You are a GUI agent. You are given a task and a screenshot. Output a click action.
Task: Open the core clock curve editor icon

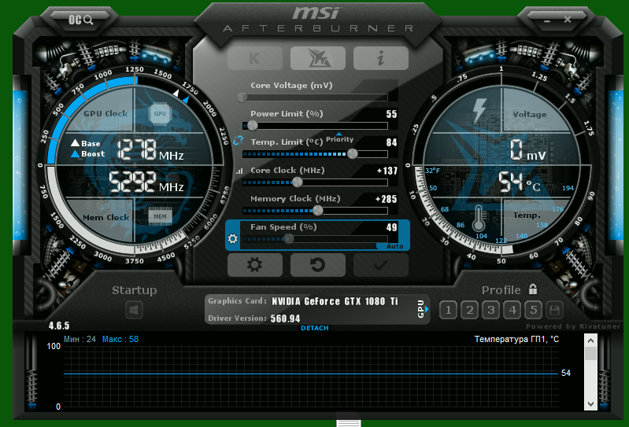tap(239, 171)
